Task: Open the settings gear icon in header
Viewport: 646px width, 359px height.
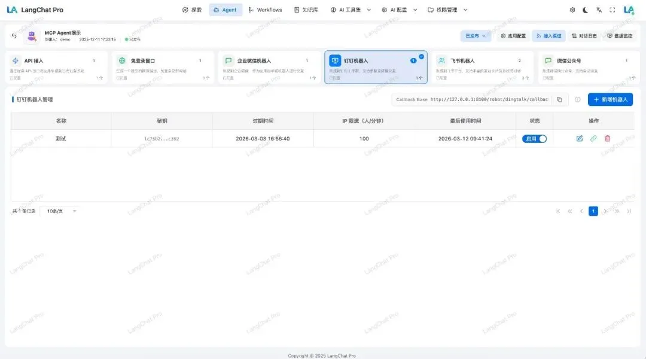Action: point(572,10)
